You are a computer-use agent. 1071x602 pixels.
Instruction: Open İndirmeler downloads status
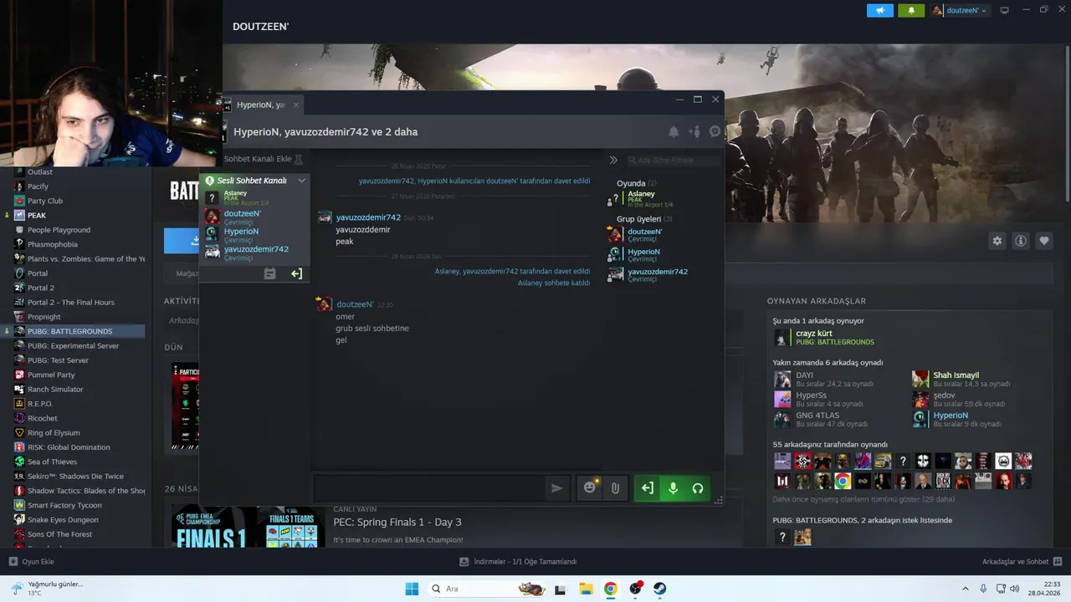click(518, 562)
